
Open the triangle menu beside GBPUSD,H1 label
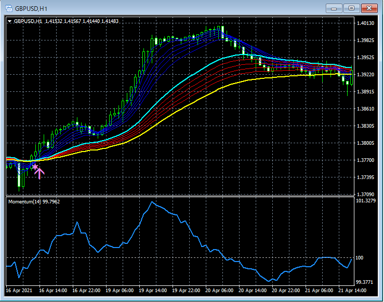[x=10, y=21]
